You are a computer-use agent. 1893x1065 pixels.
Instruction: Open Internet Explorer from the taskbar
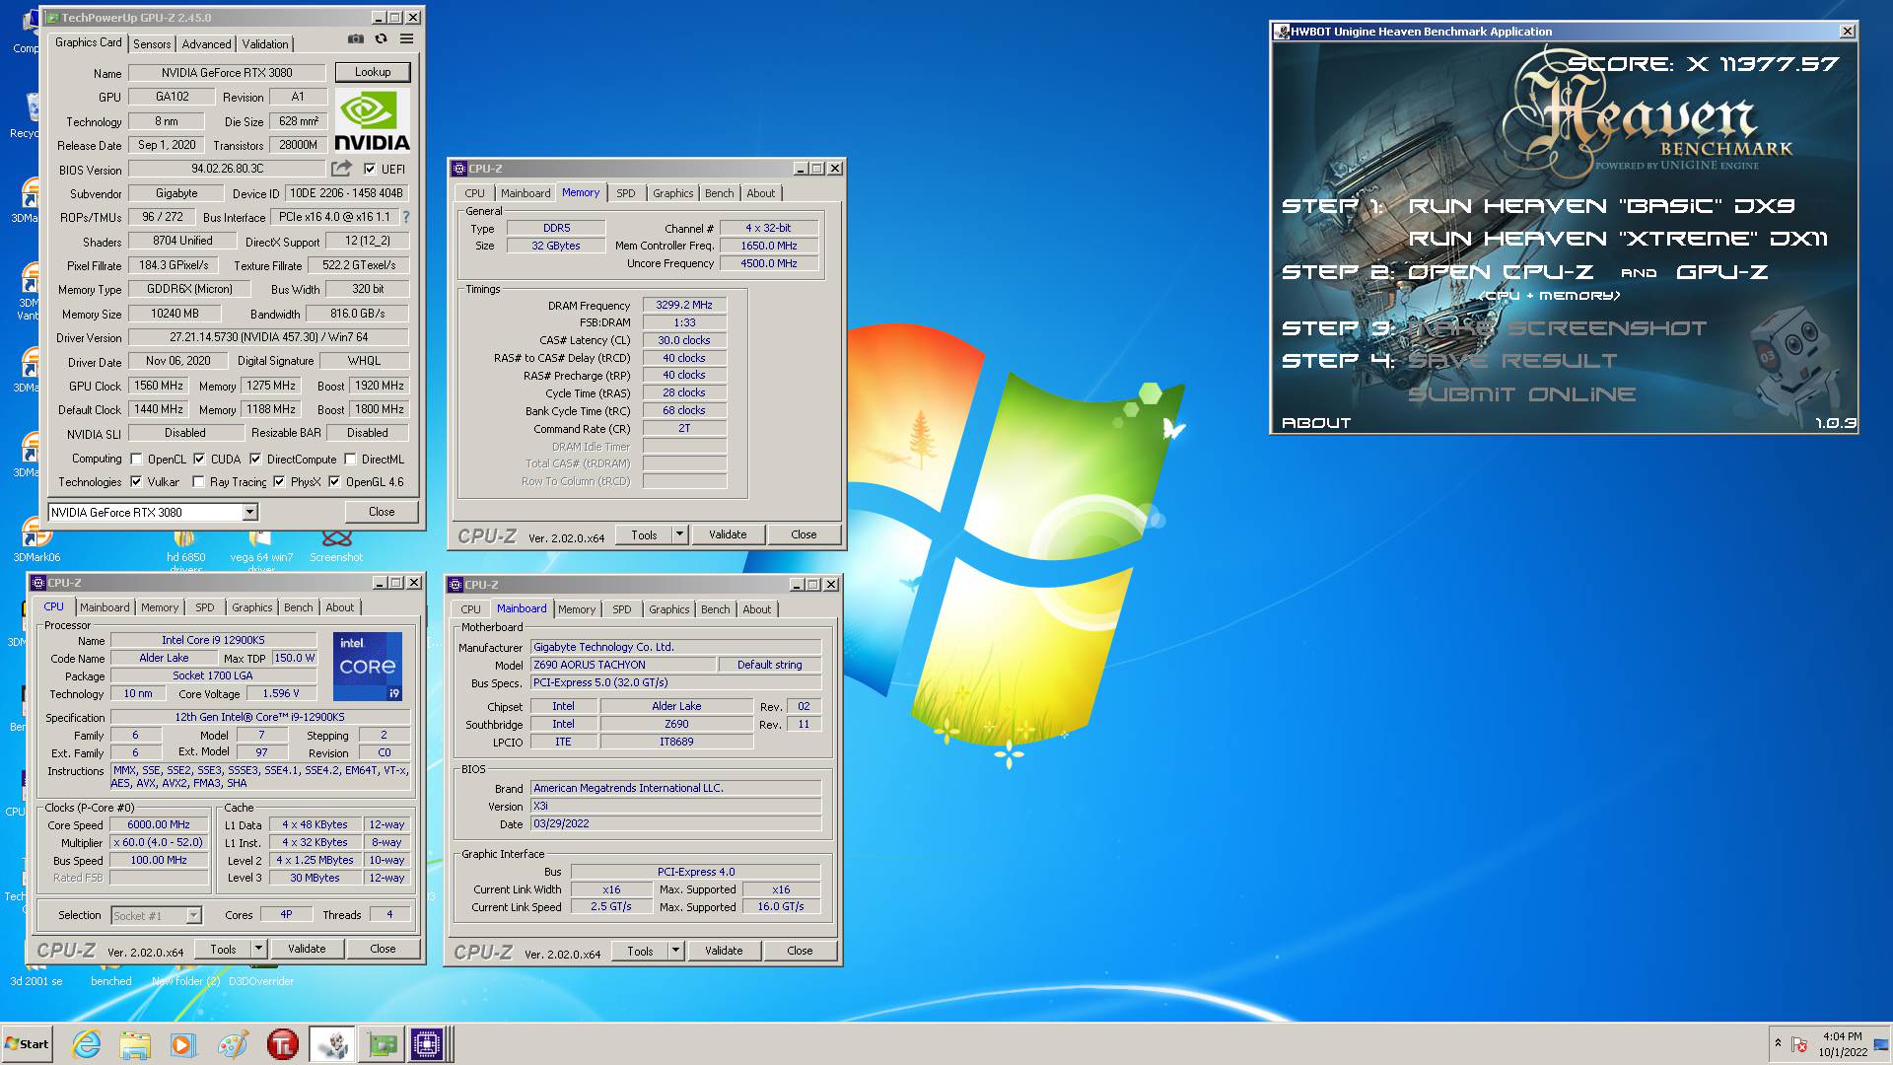coord(87,1044)
